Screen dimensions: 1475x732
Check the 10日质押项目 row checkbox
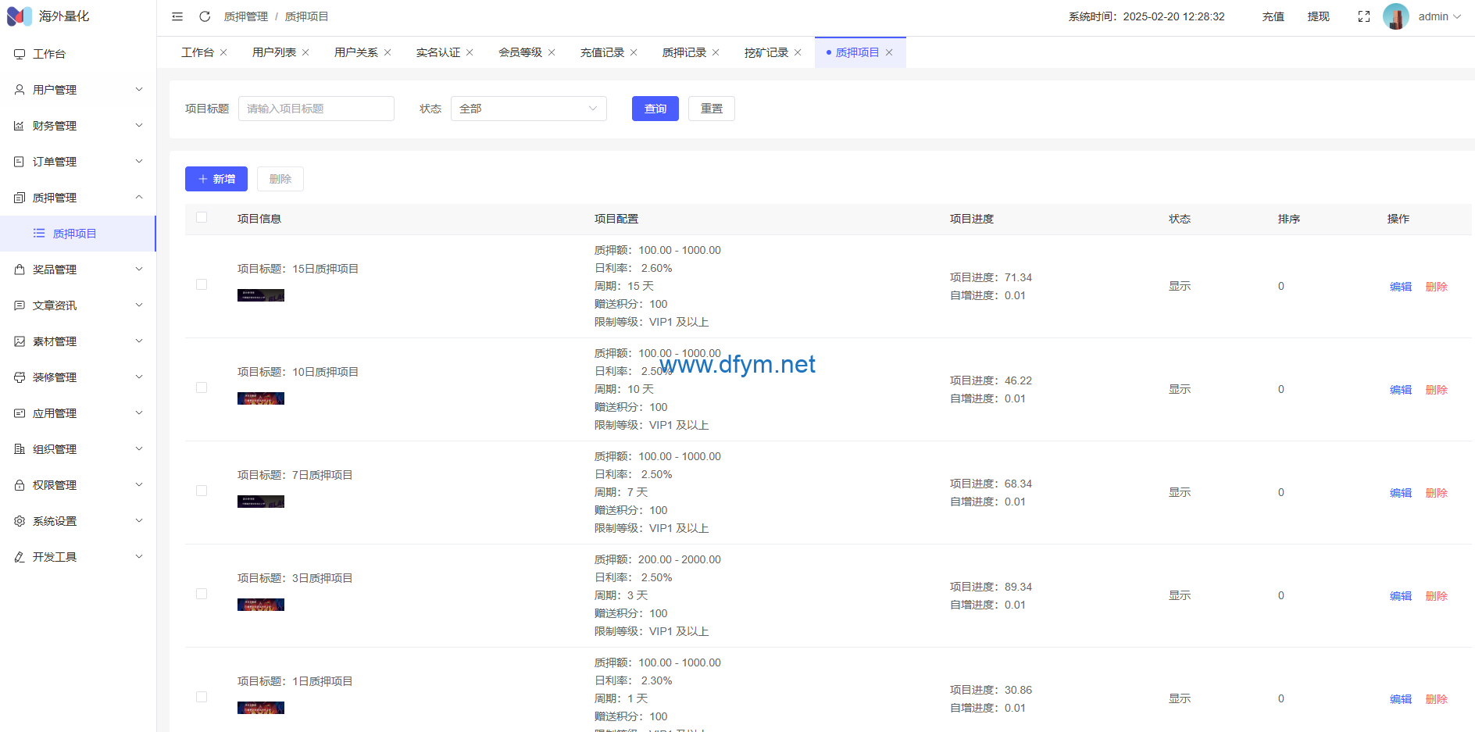[202, 387]
